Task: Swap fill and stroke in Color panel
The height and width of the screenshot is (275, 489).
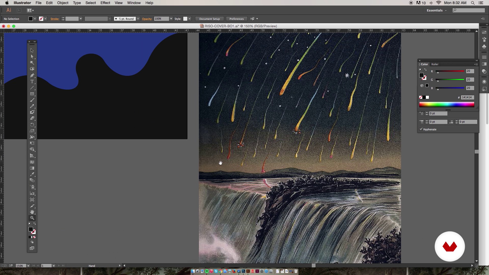Action: coord(425,70)
